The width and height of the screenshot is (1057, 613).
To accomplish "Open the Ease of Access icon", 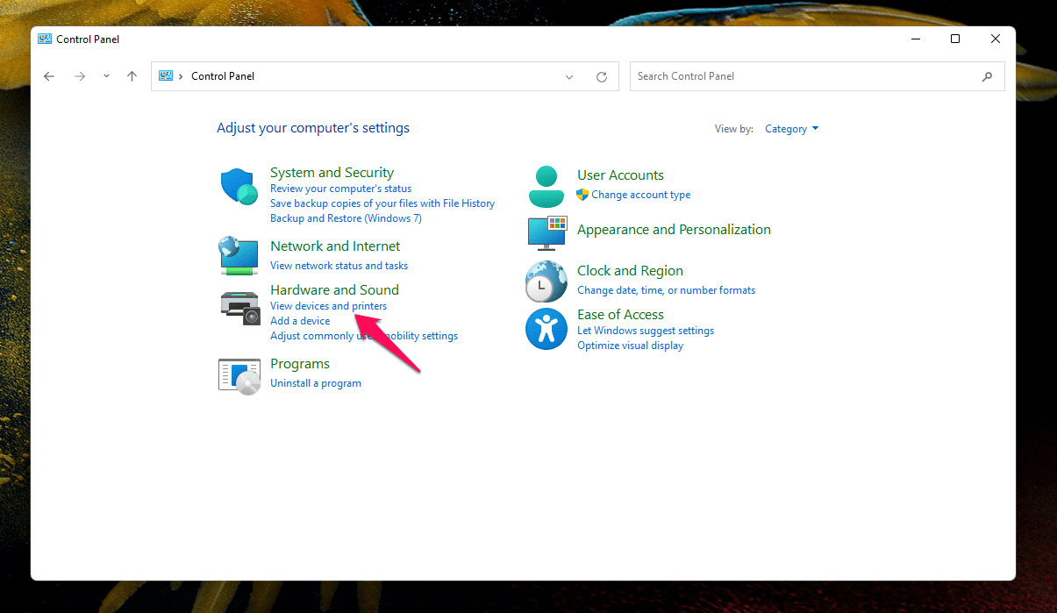I will tap(546, 329).
